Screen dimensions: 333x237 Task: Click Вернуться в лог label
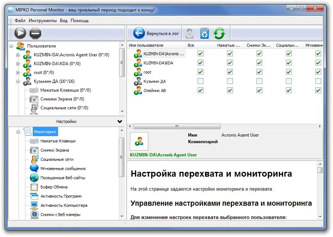tap(163, 33)
